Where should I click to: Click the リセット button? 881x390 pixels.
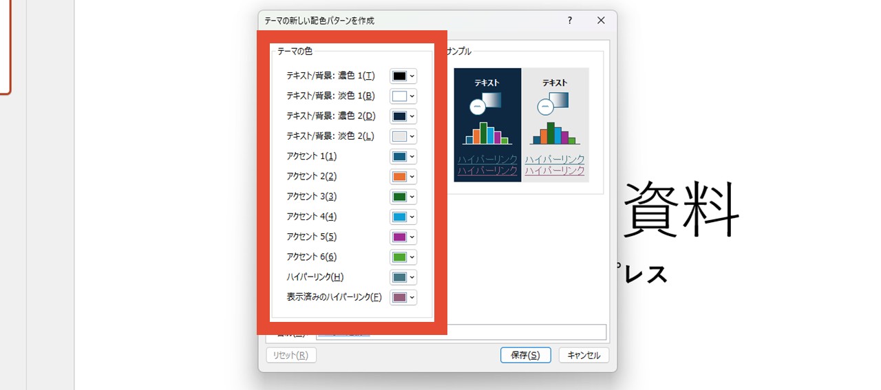point(291,355)
